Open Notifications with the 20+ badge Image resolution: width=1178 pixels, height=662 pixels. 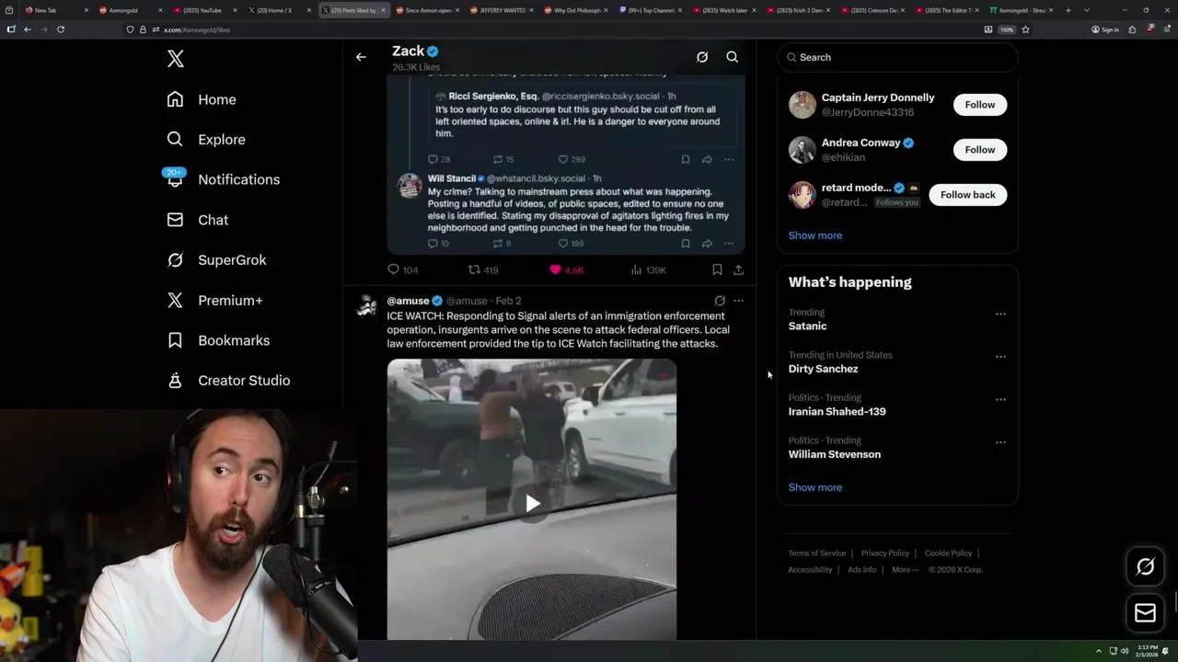click(x=223, y=179)
